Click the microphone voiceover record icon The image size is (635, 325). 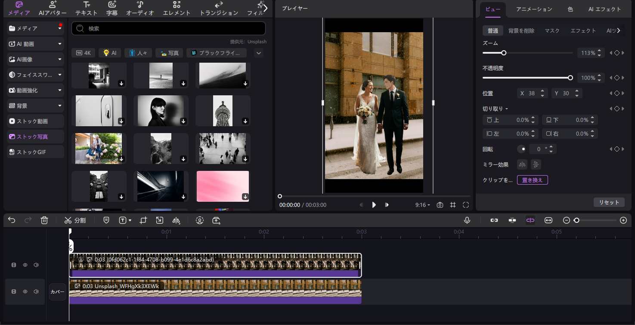tap(467, 220)
